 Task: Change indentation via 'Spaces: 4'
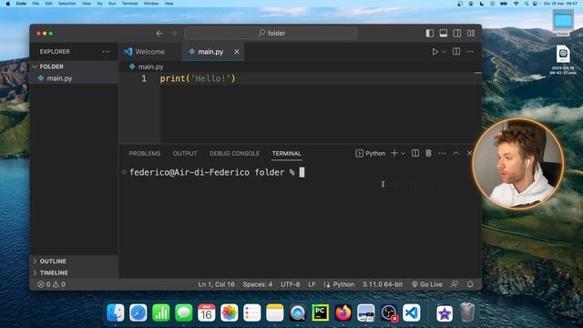257,284
